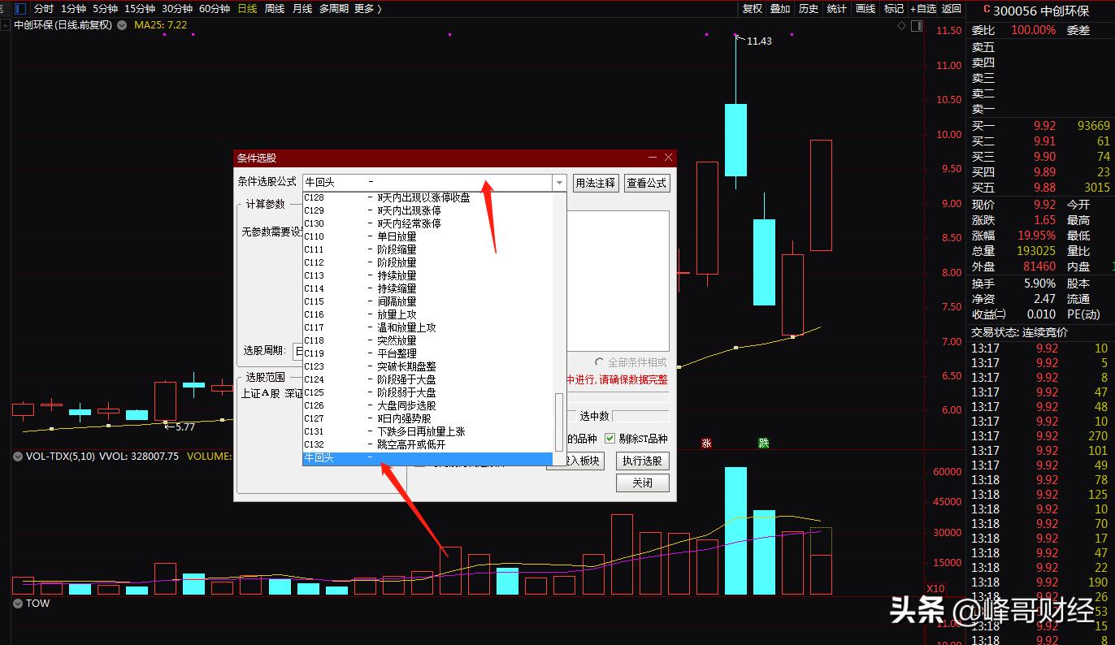Open the round dropdown icon beside 中创环保(日线.前复权)

click(x=122, y=25)
